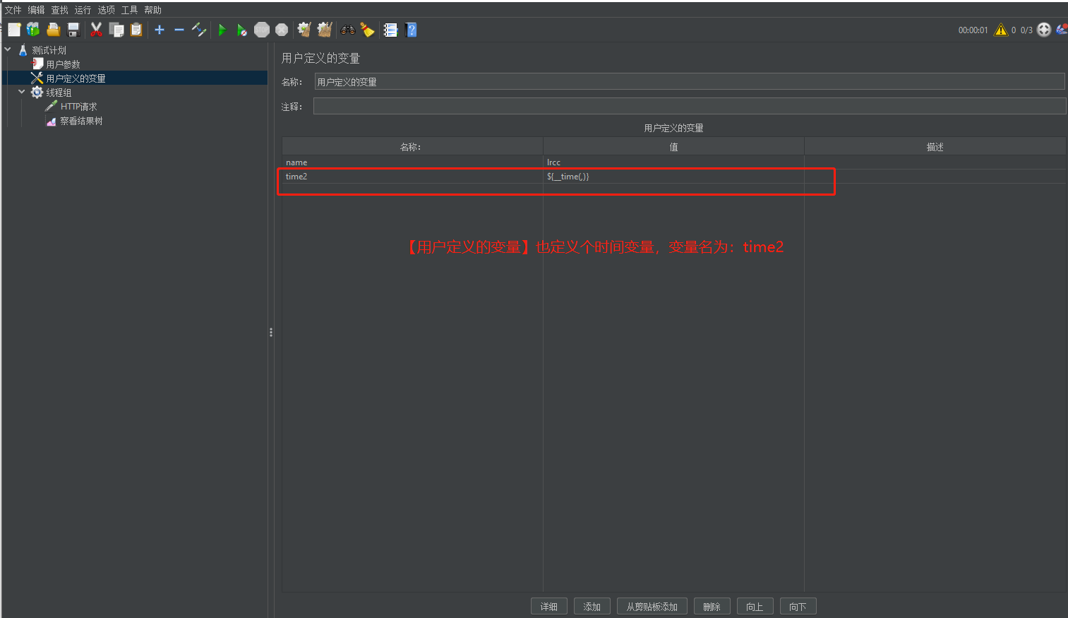Paste with the clipboard toolbar icon
The width and height of the screenshot is (1068, 618).
(136, 30)
